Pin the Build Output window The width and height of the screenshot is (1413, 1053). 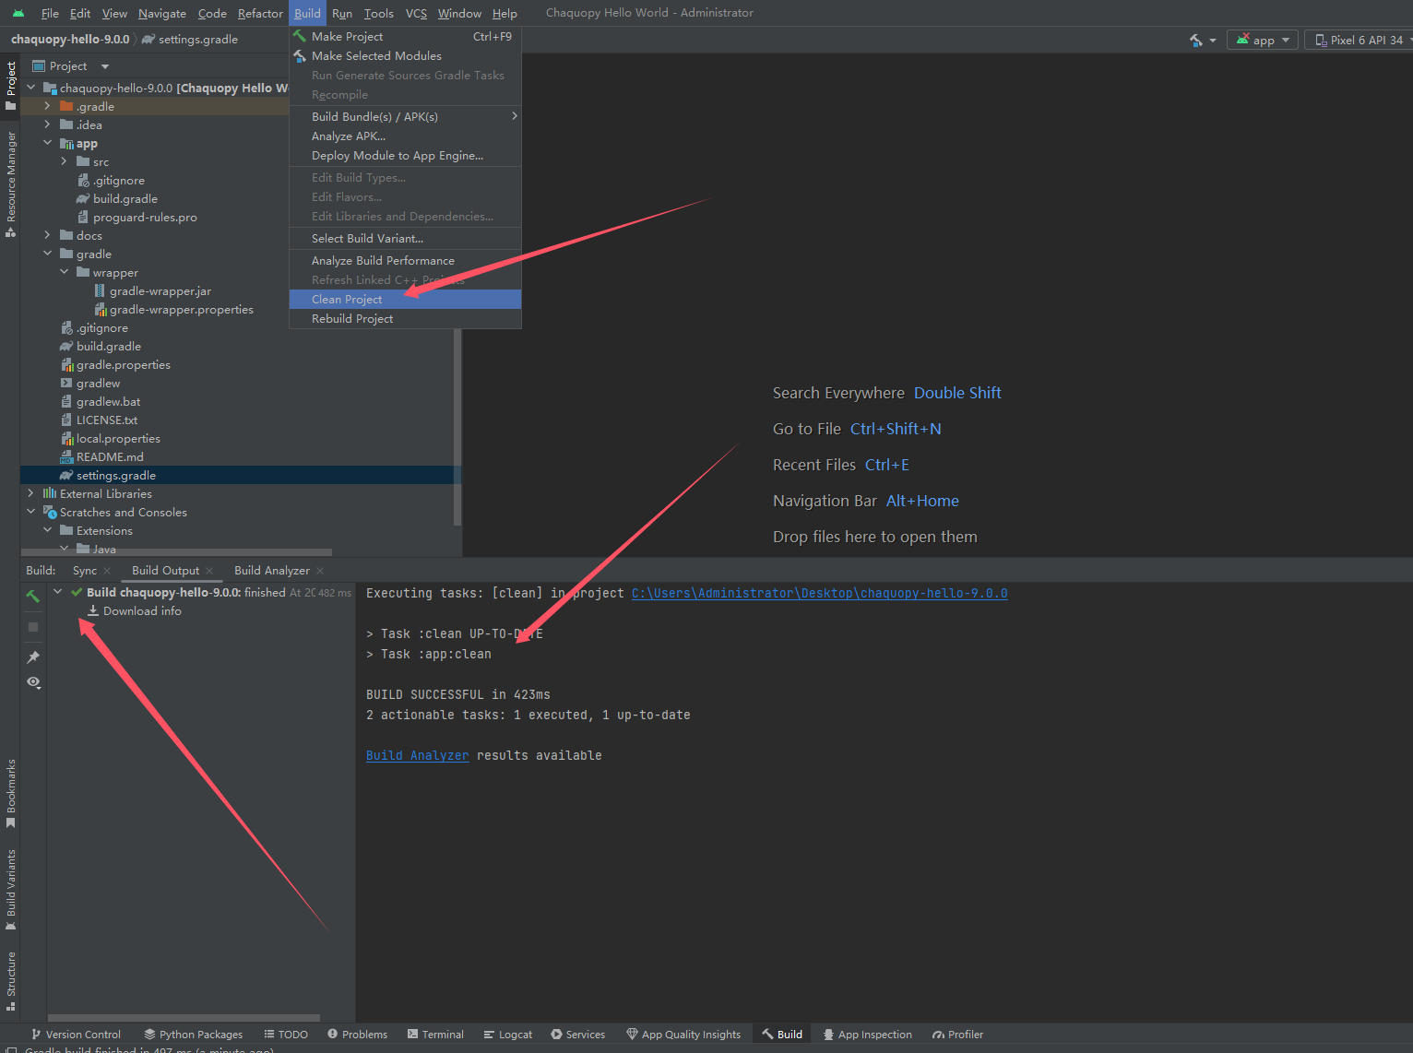click(33, 657)
